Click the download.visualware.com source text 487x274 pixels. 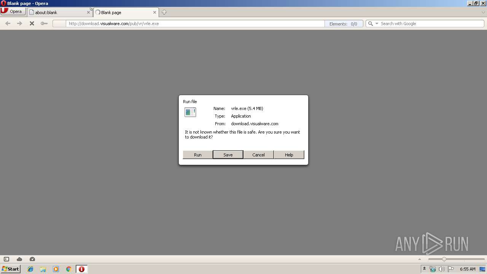255,124
